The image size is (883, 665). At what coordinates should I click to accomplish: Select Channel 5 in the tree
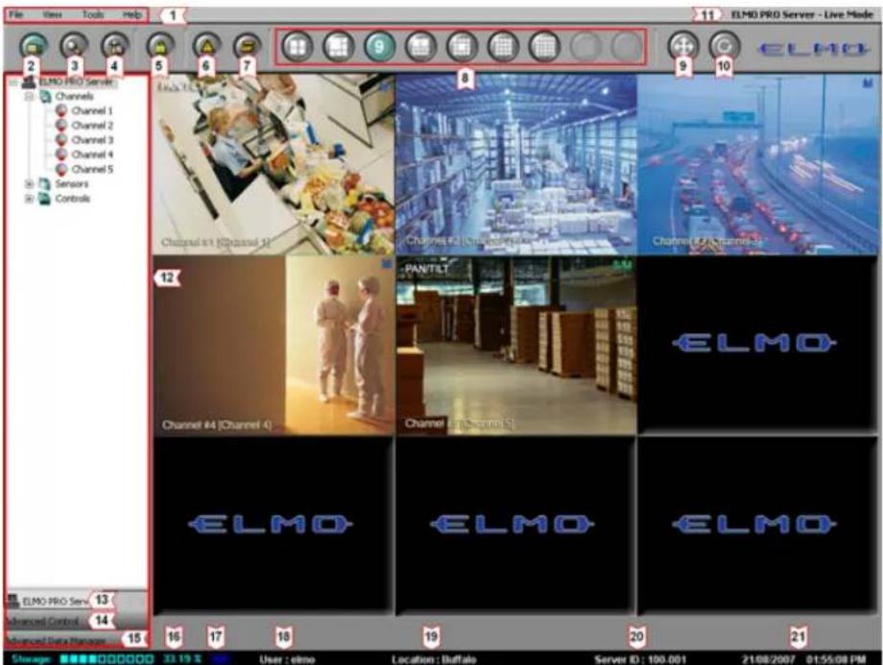92,169
